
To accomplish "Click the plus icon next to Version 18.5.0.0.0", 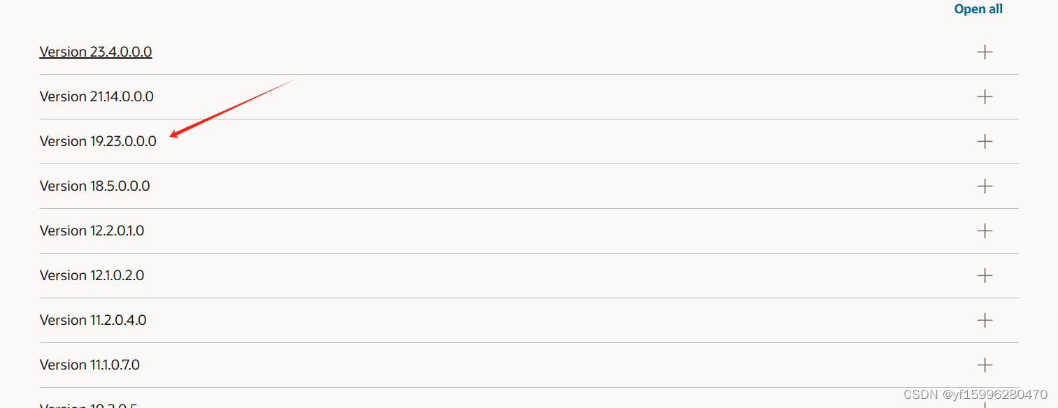I will click(x=984, y=186).
